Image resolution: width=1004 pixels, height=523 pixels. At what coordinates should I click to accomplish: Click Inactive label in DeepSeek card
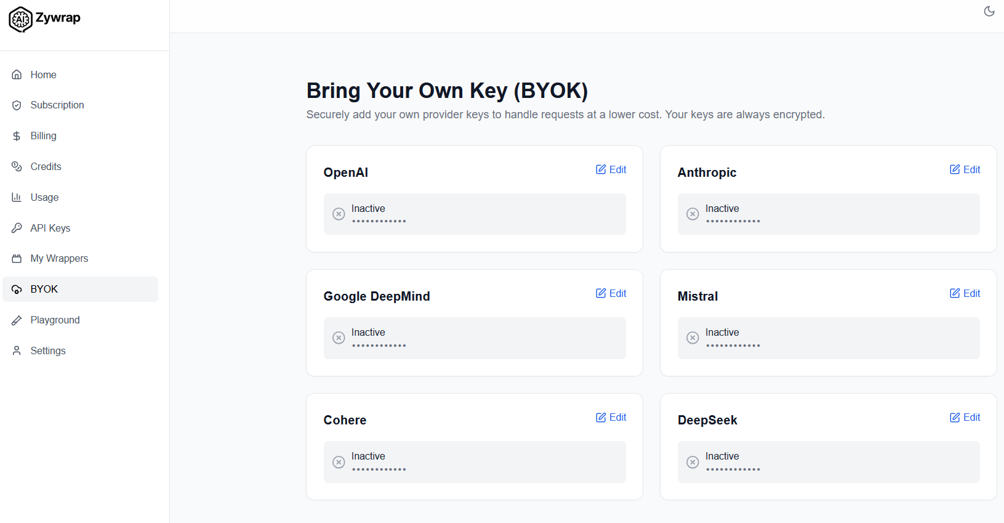tap(722, 456)
